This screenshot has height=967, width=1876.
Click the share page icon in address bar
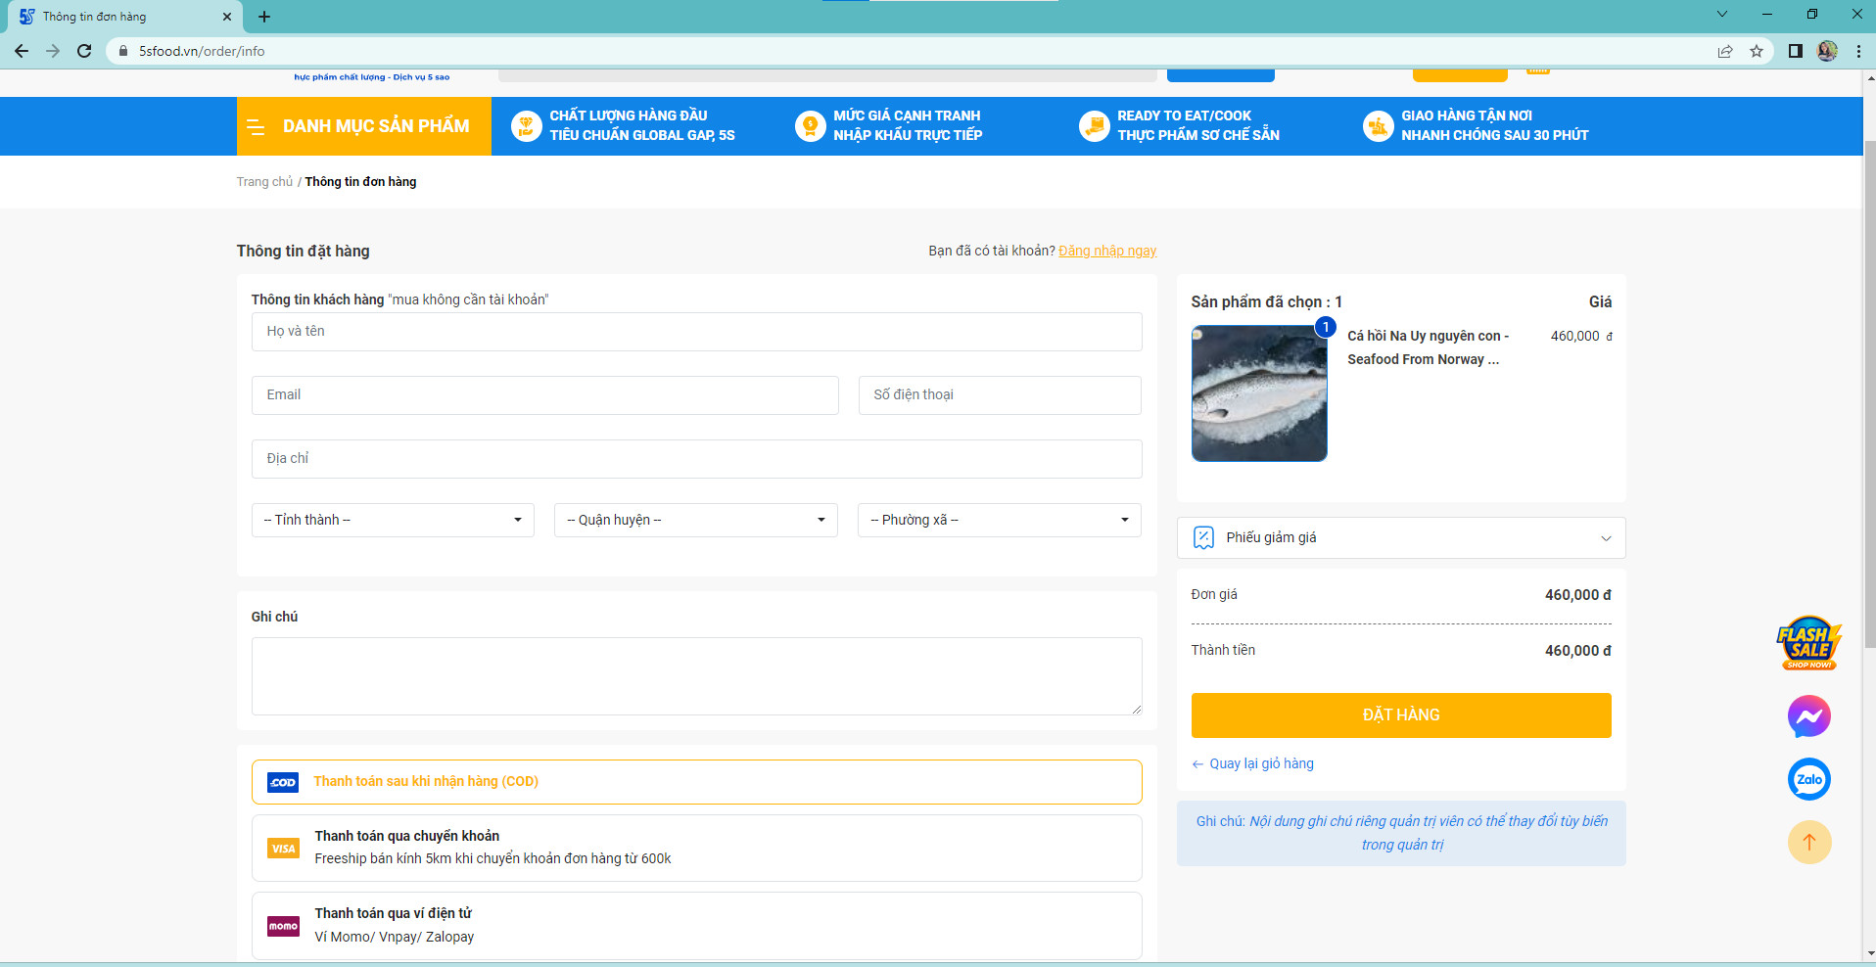(x=1725, y=51)
